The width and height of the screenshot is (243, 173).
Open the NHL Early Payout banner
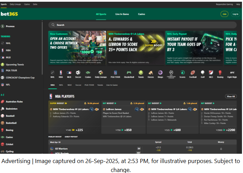(194, 47)
